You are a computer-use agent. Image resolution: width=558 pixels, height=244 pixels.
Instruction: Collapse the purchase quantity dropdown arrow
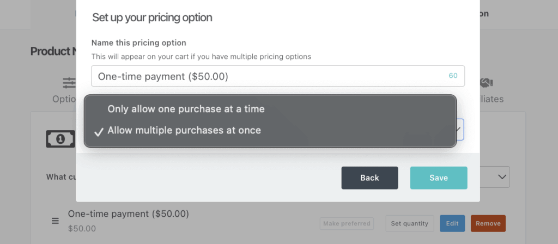point(459,130)
